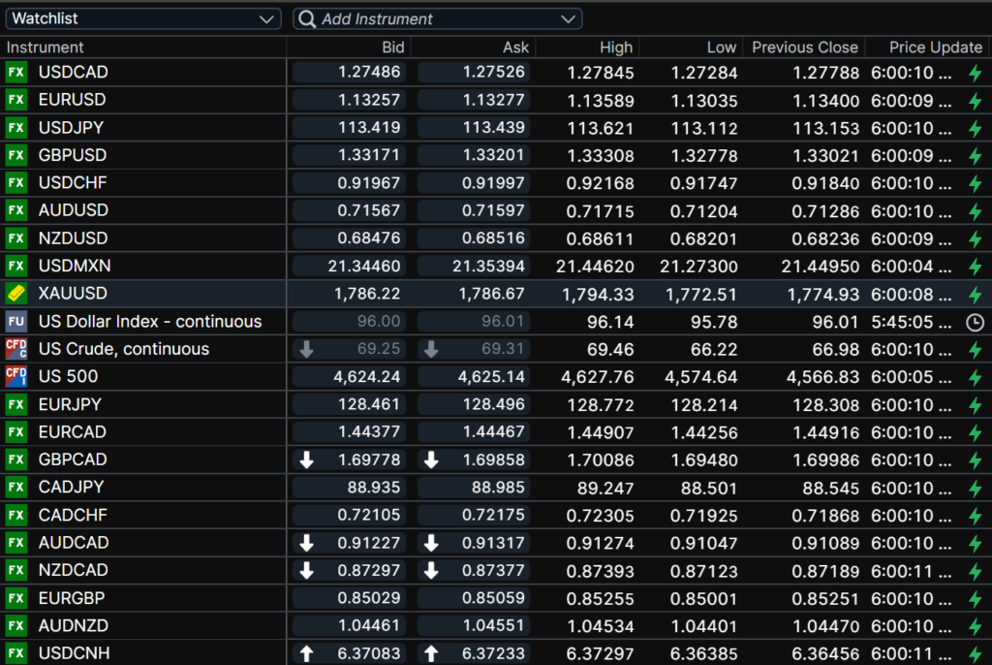Screen dimensions: 992x665
Task: Click the CFD icon next to US Crude
Action: (15, 349)
